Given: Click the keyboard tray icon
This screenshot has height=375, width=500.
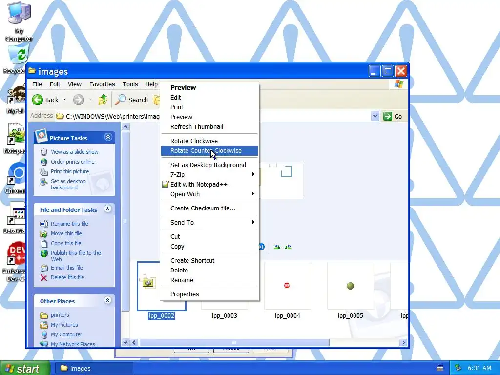Looking at the screenshot, I should (440, 368).
